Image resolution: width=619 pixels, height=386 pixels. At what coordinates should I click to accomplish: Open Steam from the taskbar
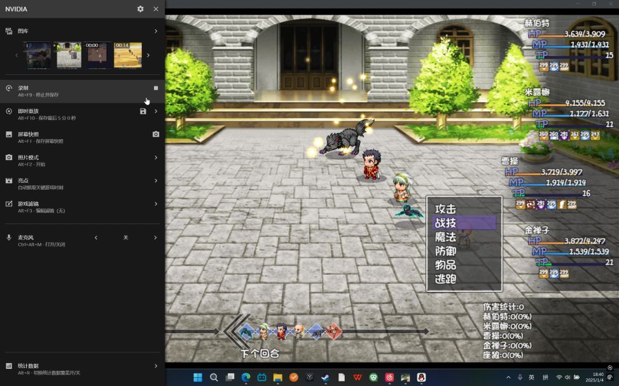coord(326,378)
